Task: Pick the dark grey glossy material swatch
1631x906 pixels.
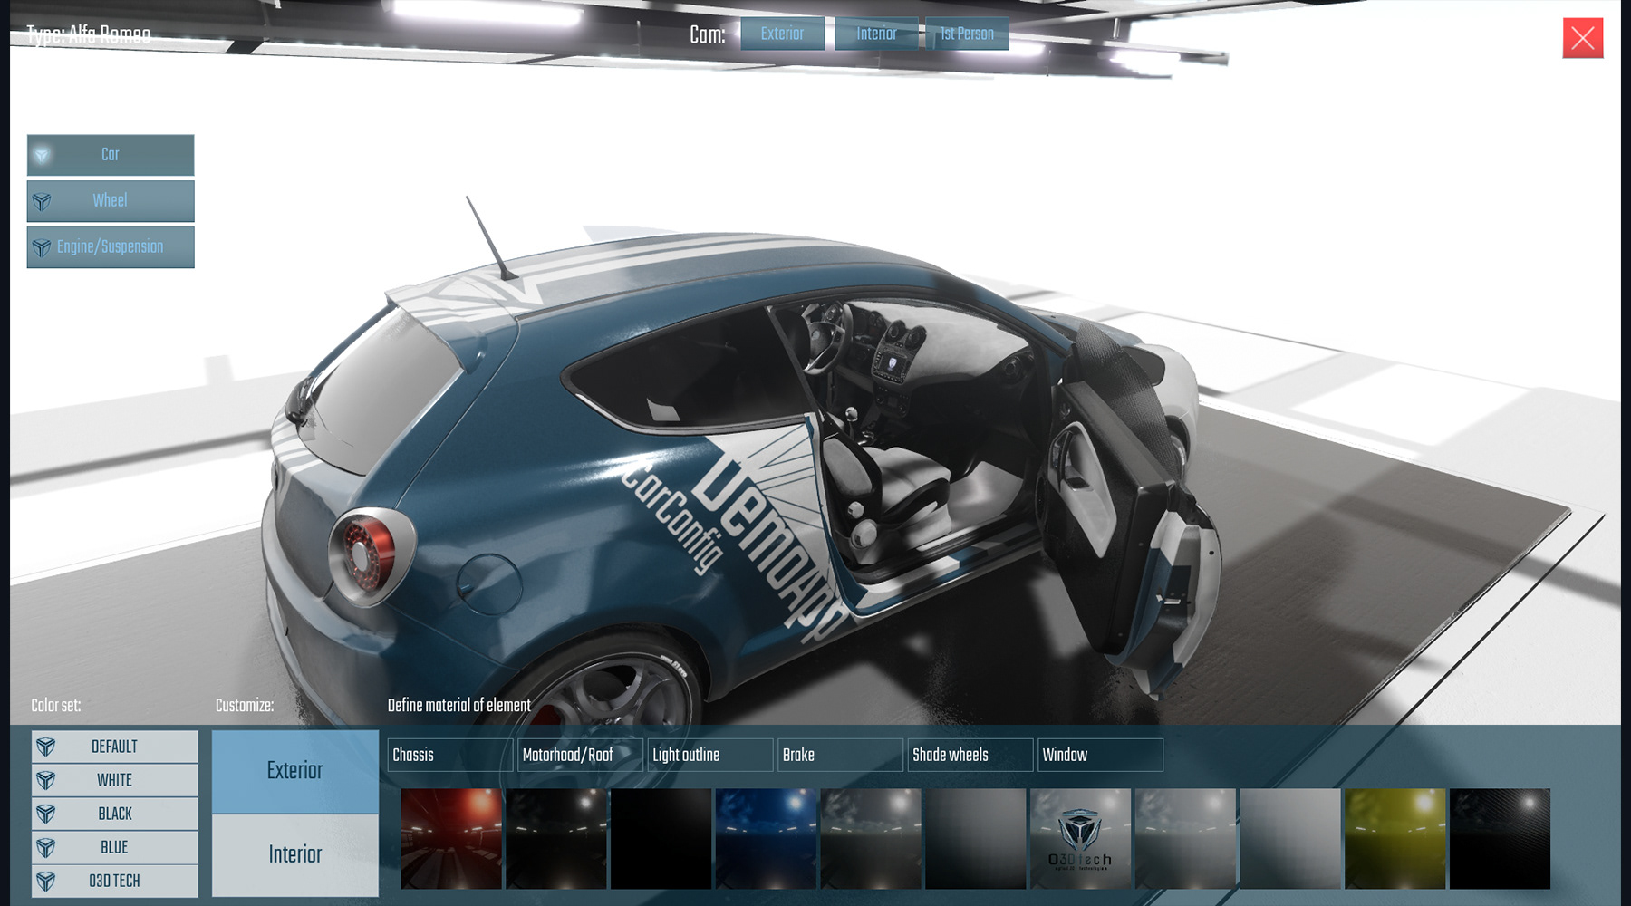Action: [x=871, y=838]
